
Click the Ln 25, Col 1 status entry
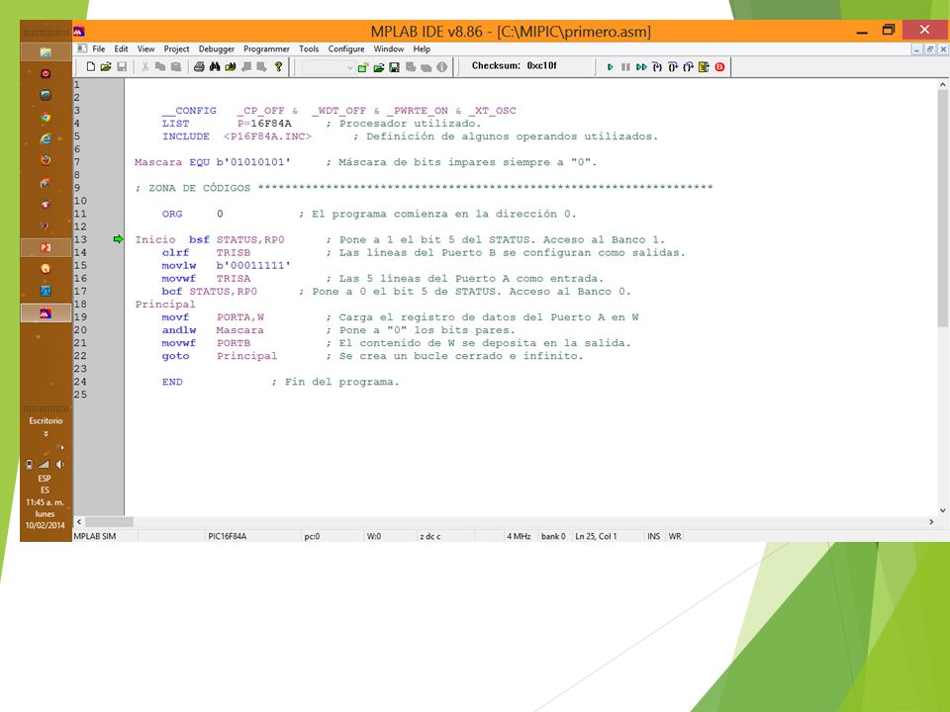[596, 536]
